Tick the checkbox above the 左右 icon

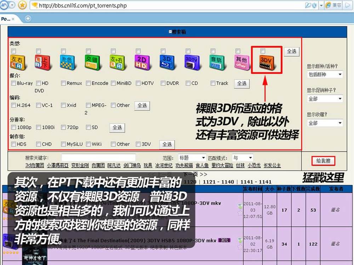click(x=13, y=51)
